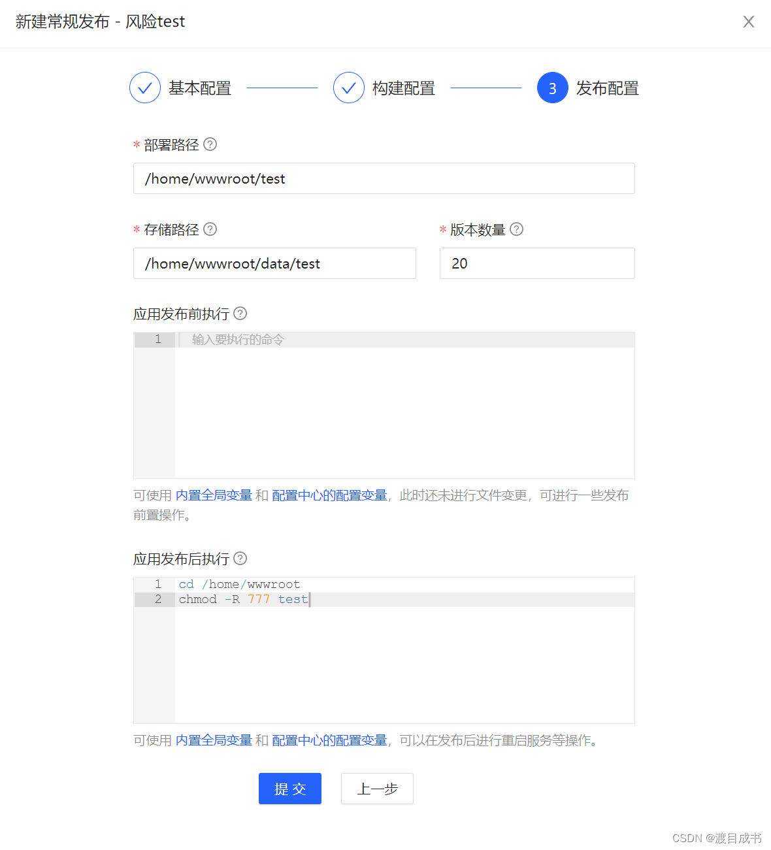Viewport: 771px width, 850px height.
Task: Click the version count field showing 20
Action: 536,263
